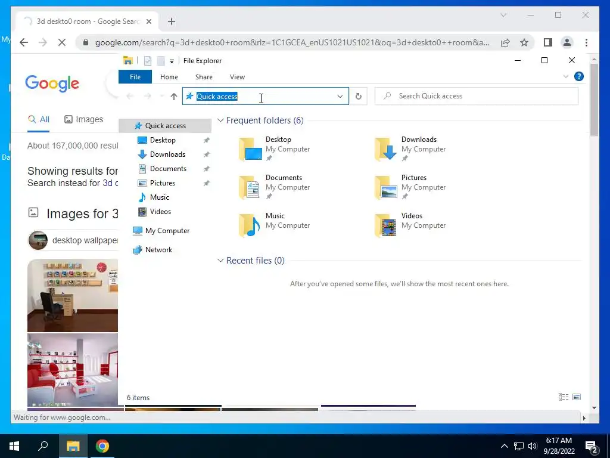Open Chrome three-dot menu
Viewport: 610px width, 458px height.
586,42
